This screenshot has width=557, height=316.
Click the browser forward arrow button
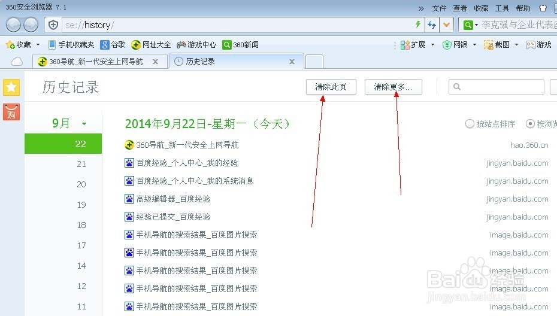click(31, 25)
